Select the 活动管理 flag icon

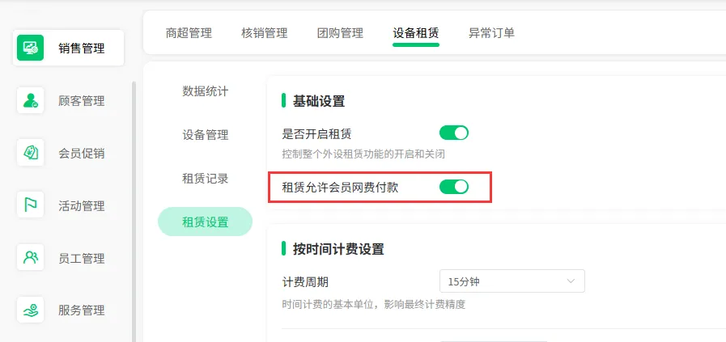pyautogui.click(x=30, y=205)
